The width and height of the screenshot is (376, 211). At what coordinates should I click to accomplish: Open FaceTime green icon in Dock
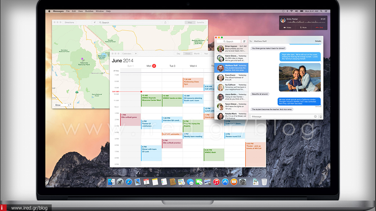tap(199, 182)
